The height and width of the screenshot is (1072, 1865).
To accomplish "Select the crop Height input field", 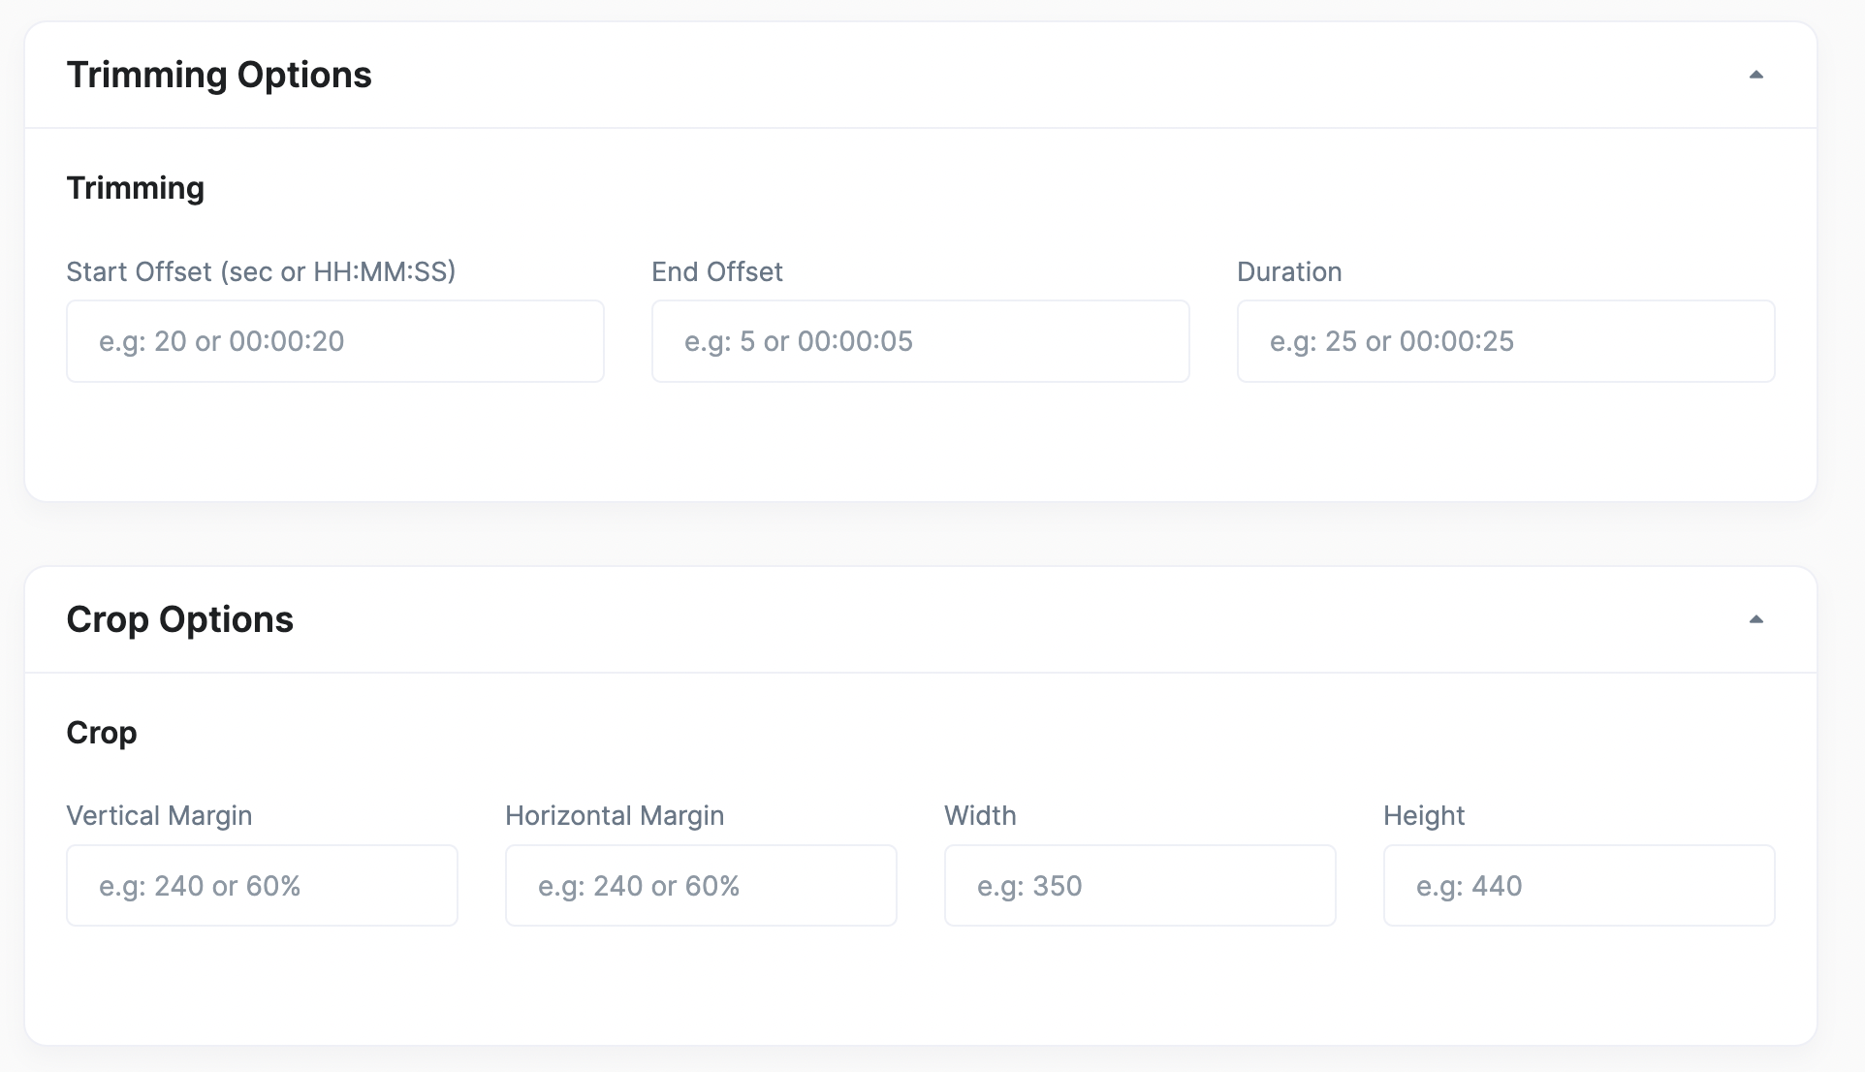I will (x=1579, y=886).
